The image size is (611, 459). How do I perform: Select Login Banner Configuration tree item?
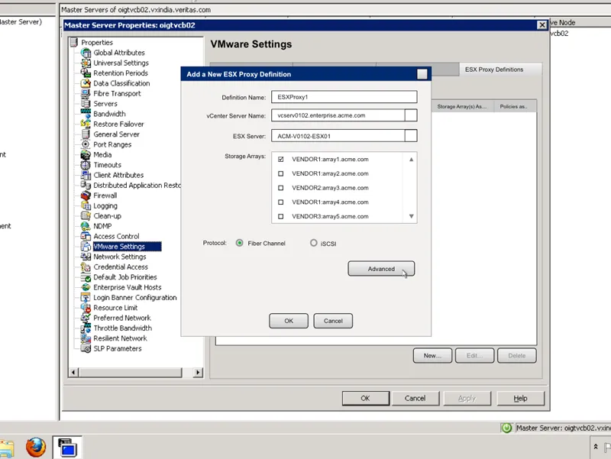click(x=135, y=297)
